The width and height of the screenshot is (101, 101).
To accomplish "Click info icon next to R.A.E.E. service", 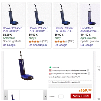I will click(79, 82).
